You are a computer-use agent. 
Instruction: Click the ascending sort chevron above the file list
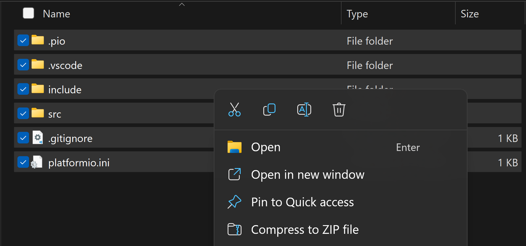point(182,4)
